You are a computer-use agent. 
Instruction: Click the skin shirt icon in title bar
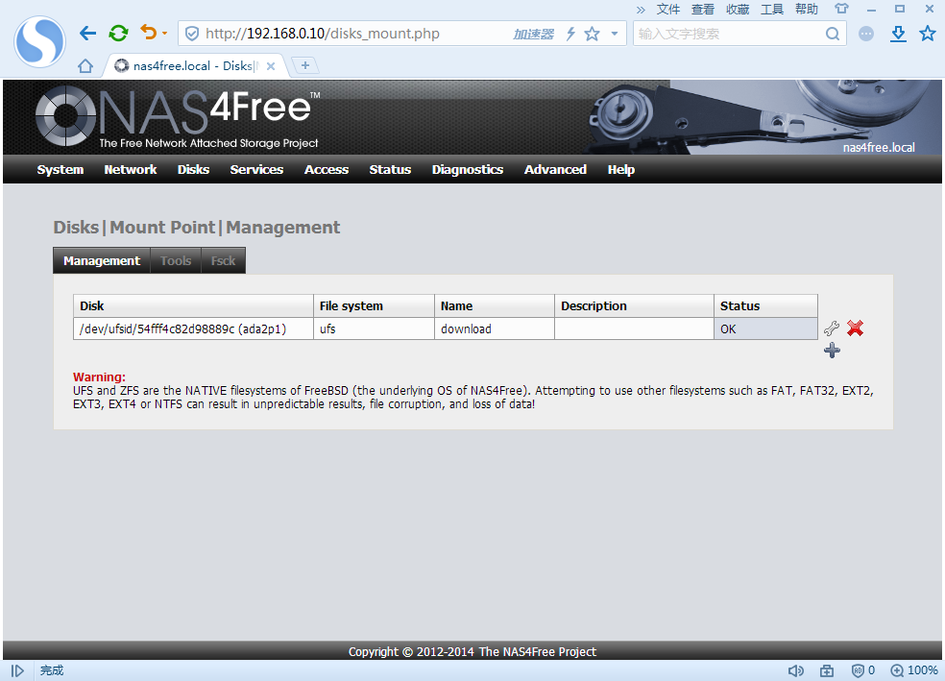[x=841, y=9]
